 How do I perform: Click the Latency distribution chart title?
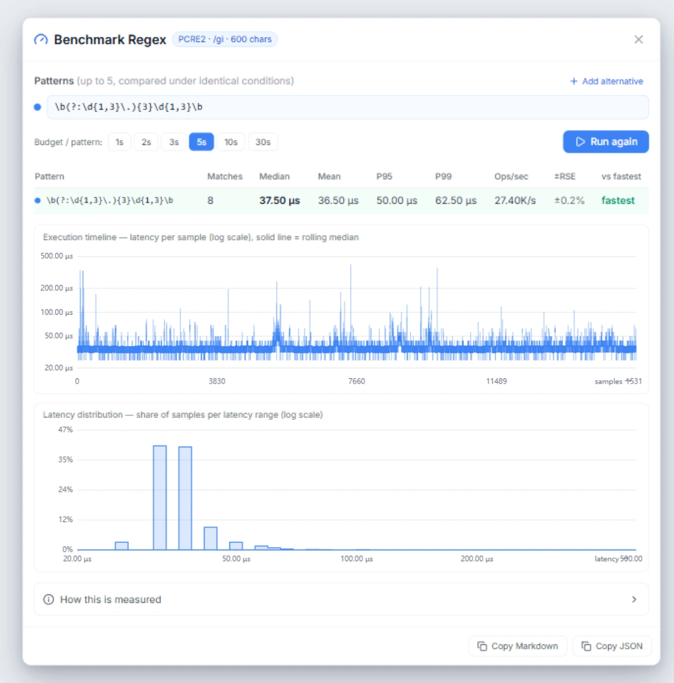pyautogui.click(x=183, y=415)
